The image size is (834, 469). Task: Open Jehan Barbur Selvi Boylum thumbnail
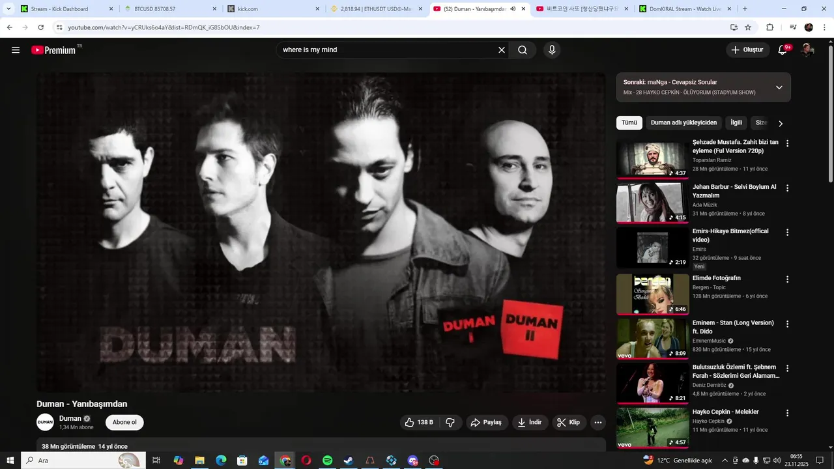(652, 203)
